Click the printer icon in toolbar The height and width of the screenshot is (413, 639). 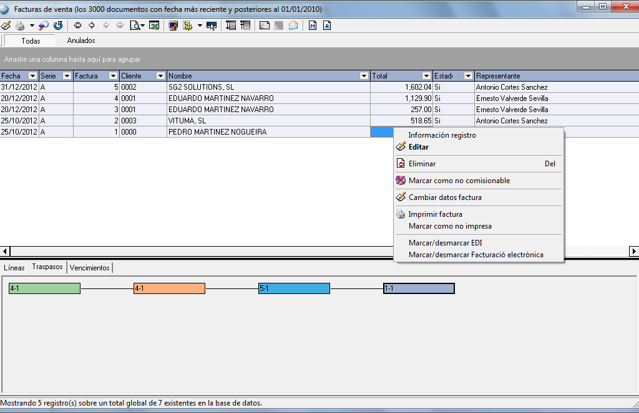(x=19, y=26)
